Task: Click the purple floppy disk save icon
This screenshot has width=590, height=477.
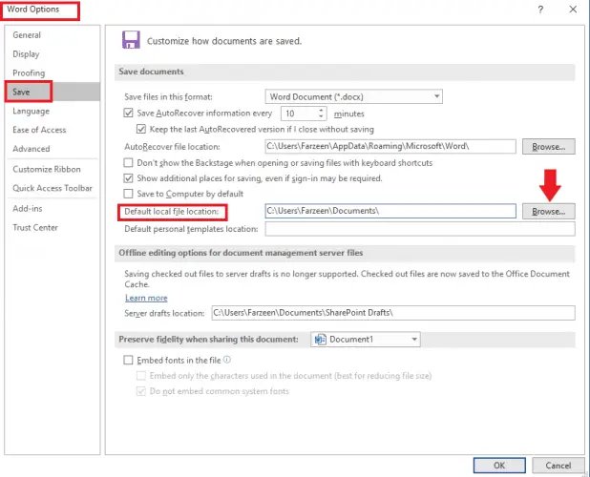Action: [x=131, y=40]
